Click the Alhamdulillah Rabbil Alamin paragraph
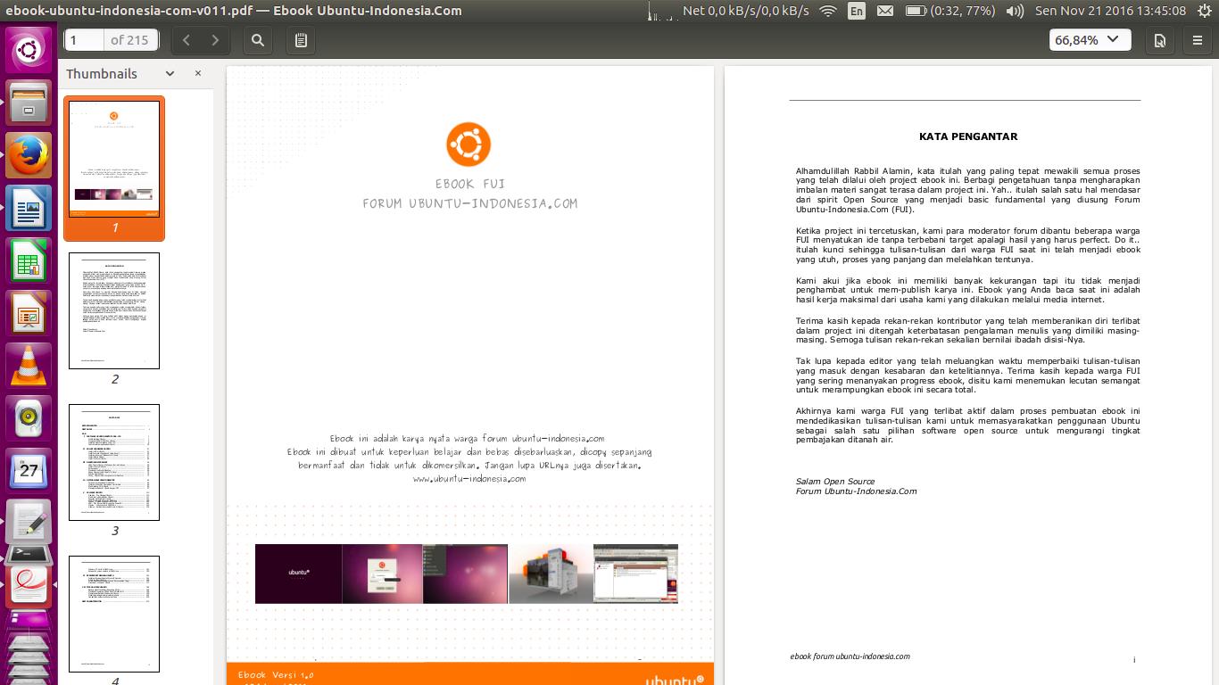The image size is (1219, 685). (x=968, y=190)
